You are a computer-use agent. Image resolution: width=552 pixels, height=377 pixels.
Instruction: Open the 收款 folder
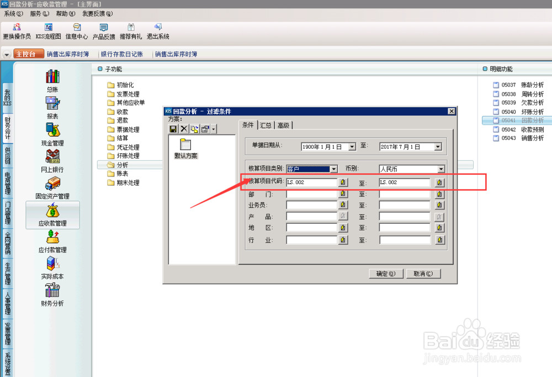point(118,112)
